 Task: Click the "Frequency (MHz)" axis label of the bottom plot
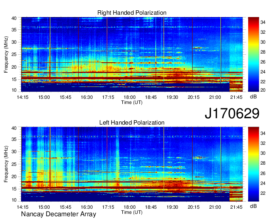click(6, 164)
